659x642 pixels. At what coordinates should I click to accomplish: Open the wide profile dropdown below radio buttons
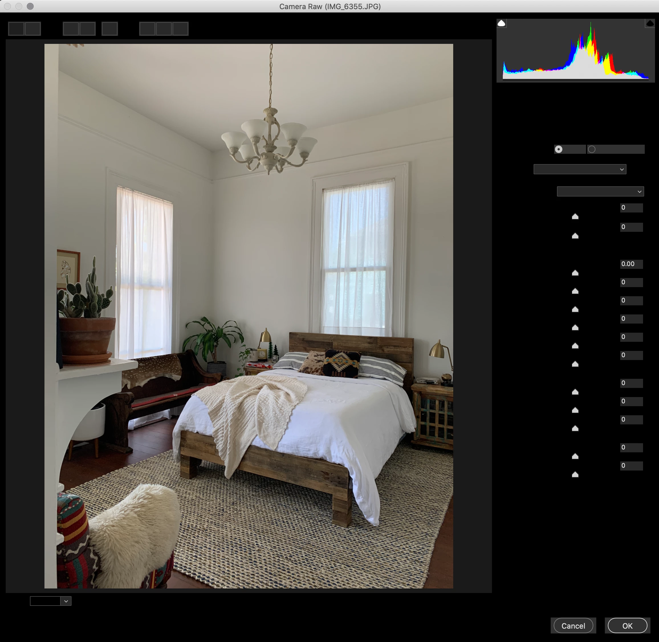coord(579,169)
